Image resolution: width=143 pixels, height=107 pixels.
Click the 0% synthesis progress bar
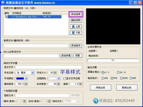tap(113, 60)
